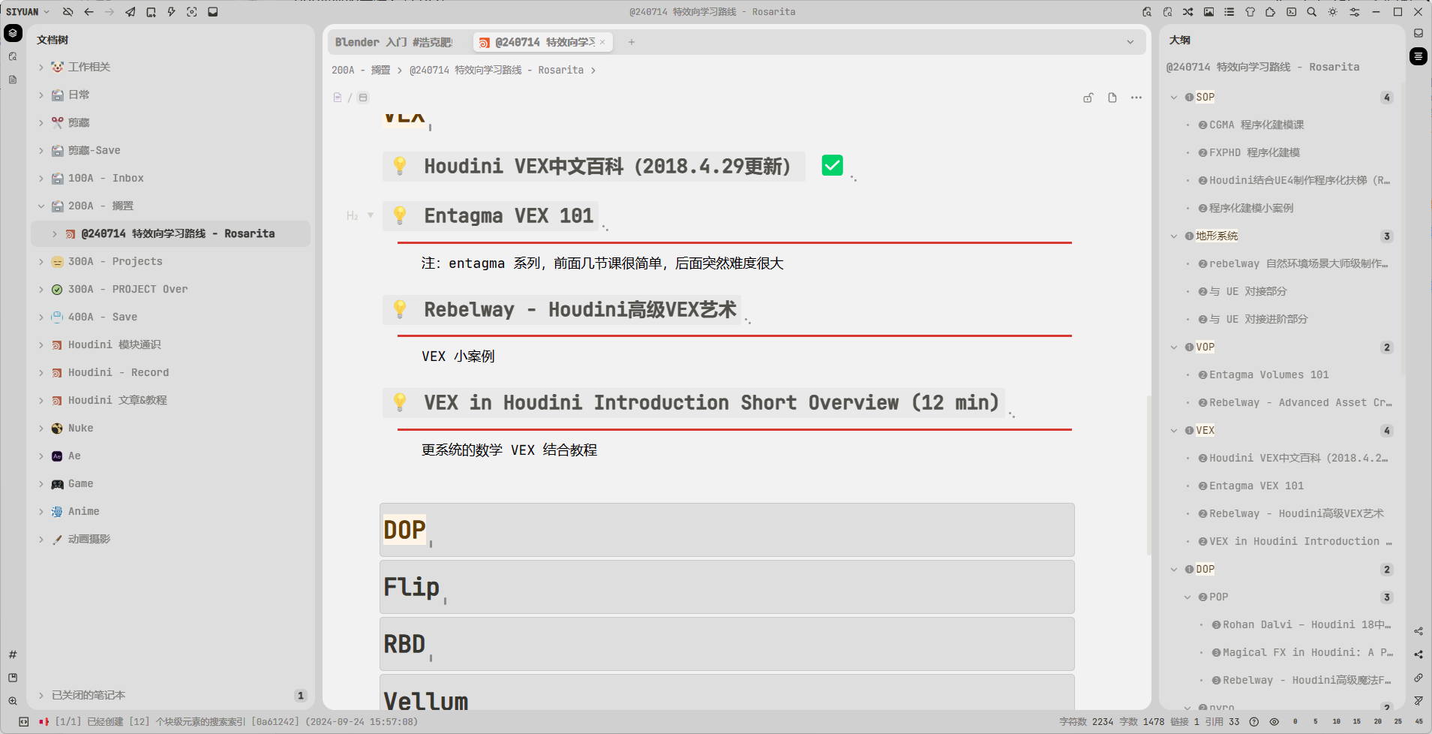This screenshot has width=1432, height=734.
Task: Open the T-shirt theme icon
Action: click(1250, 12)
